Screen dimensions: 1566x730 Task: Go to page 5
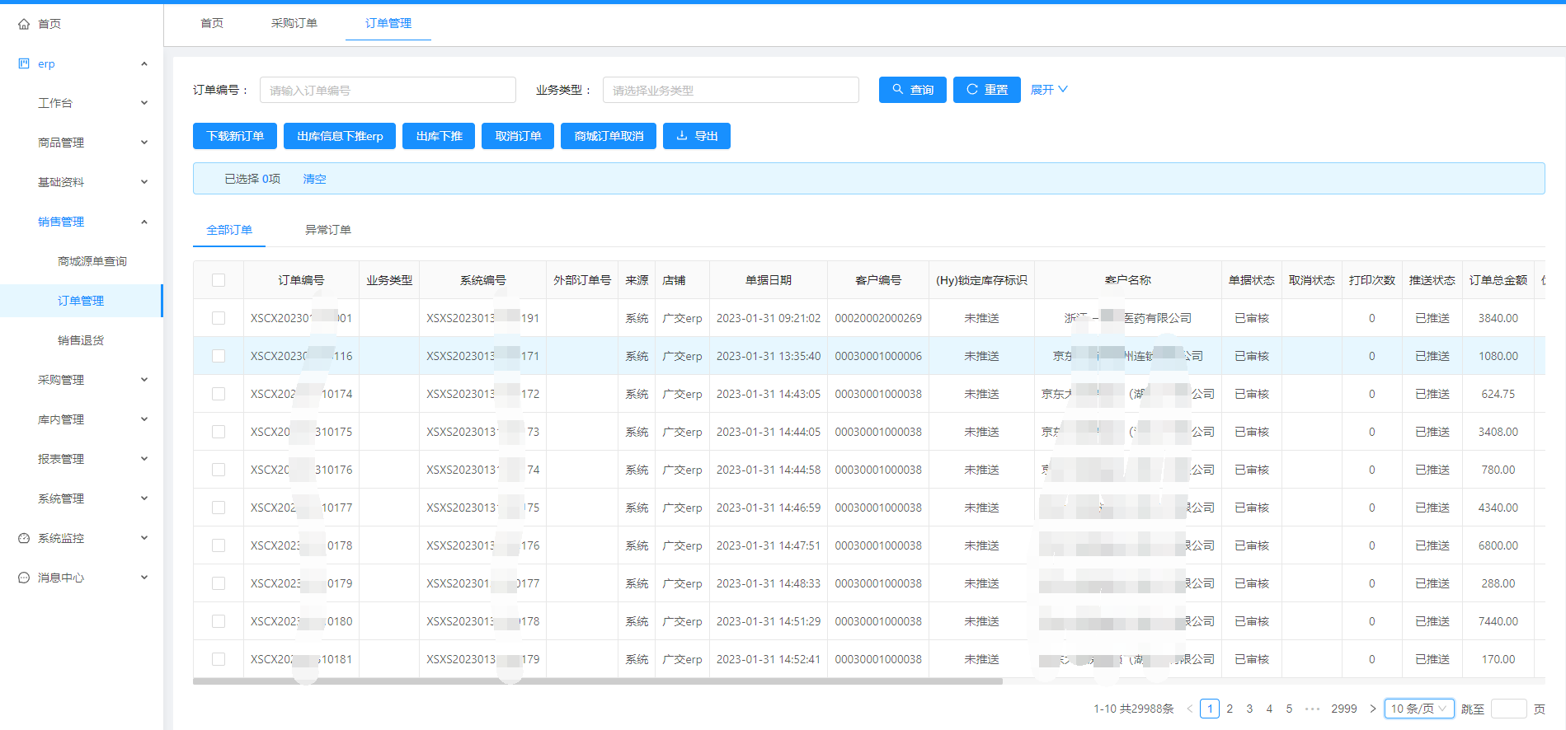tap(1289, 709)
